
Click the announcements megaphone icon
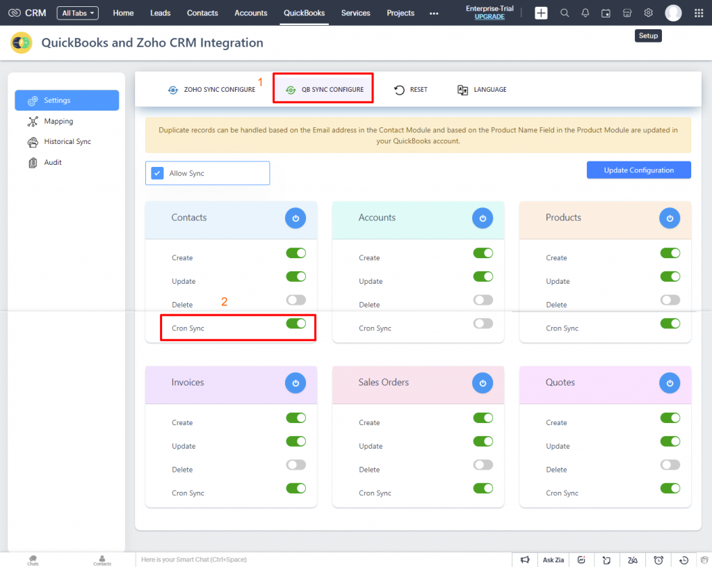(525, 560)
